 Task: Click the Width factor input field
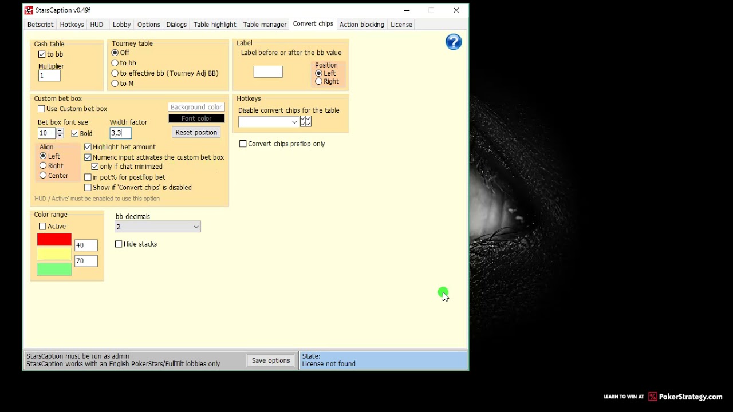click(121, 133)
